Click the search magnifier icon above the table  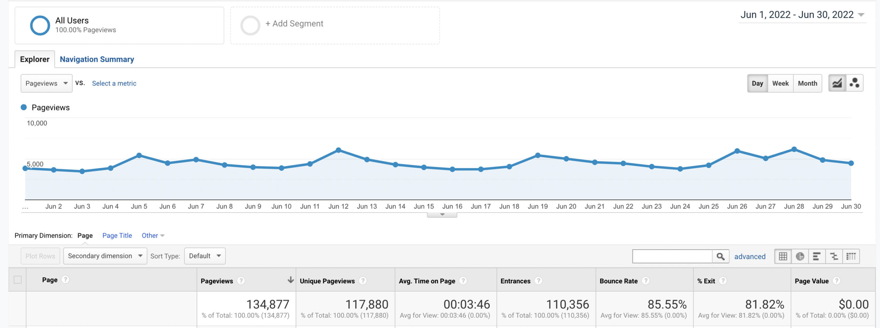coord(721,256)
